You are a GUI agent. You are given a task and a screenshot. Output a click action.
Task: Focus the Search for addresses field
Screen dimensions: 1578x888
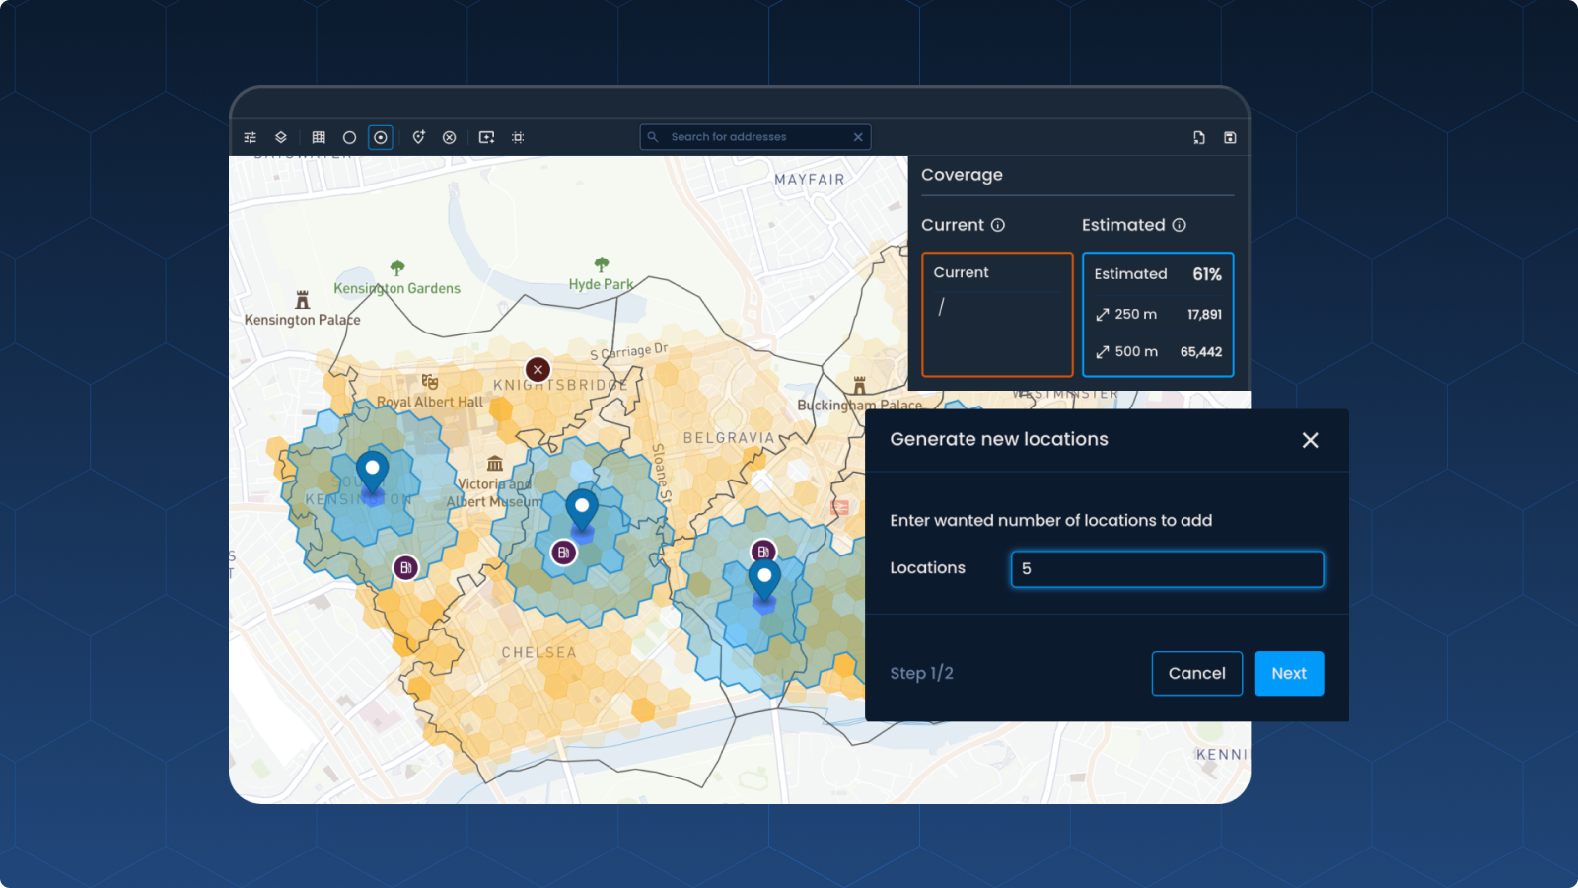(755, 137)
